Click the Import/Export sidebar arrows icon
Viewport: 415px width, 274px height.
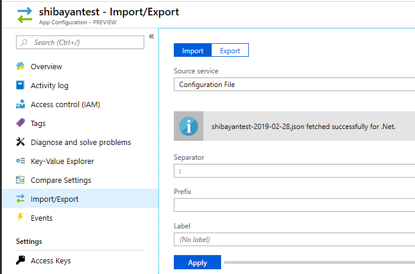coord(20,199)
